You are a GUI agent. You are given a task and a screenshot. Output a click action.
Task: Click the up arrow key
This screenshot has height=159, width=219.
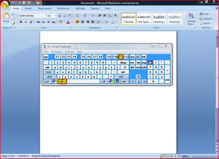(138, 77)
